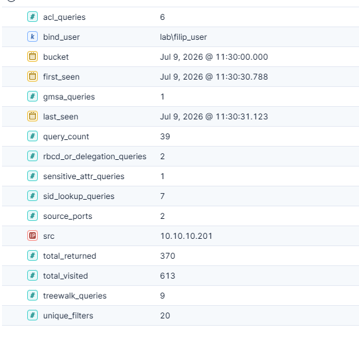Click number icon next to gmsa_queries
The height and width of the screenshot is (337, 359).
tap(33, 96)
